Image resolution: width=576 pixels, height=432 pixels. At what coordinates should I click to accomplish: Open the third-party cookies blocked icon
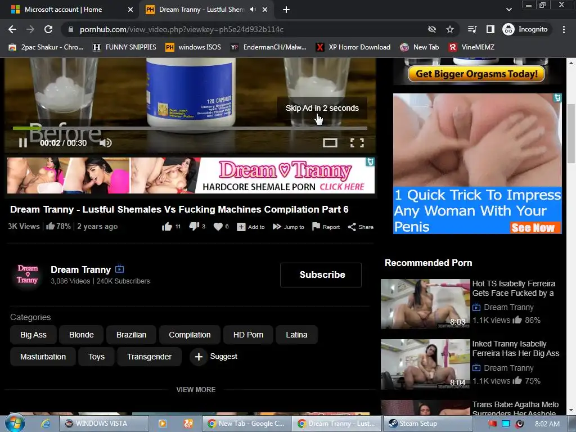click(x=432, y=29)
